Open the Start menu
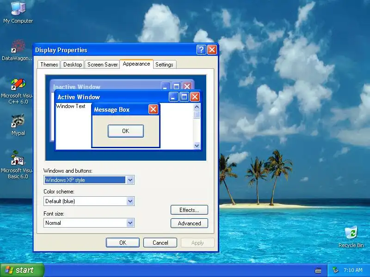This screenshot has width=370, height=277. tap(22, 270)
